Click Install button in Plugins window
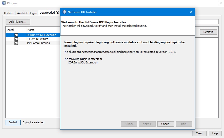 [13, 122]
